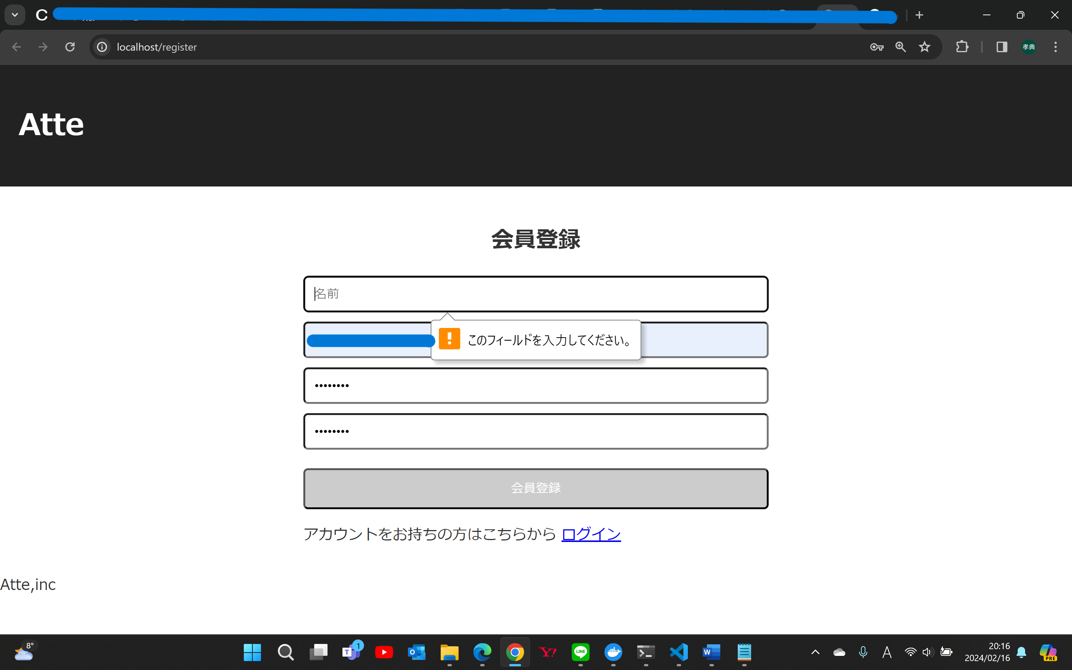Open the browser extensions puzzle icon
Image resolution: width=1072 pixels, height=670 pixels.
pos(962,47)
